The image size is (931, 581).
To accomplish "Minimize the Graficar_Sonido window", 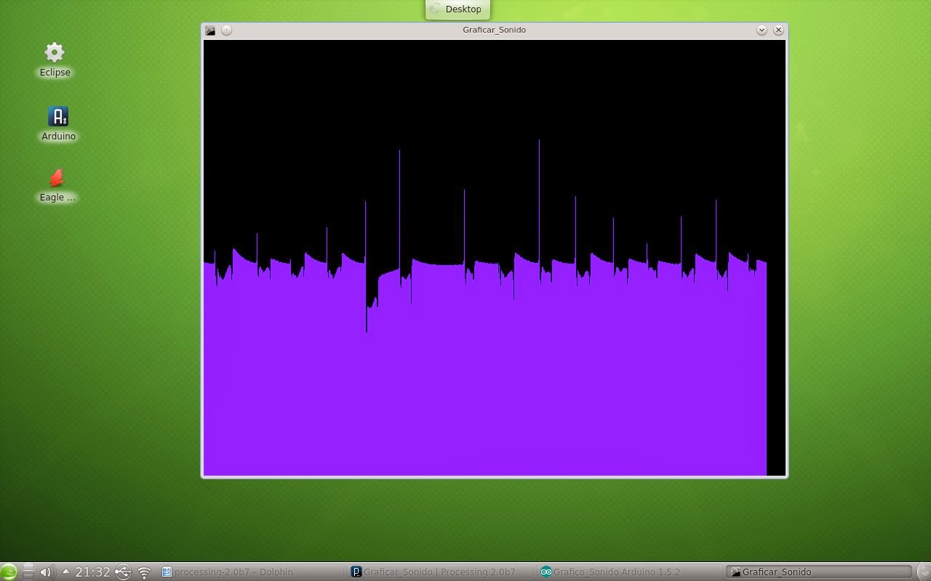I will (762, 30).
